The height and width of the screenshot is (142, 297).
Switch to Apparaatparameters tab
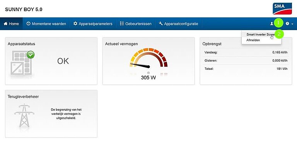[x=93, y=24]
